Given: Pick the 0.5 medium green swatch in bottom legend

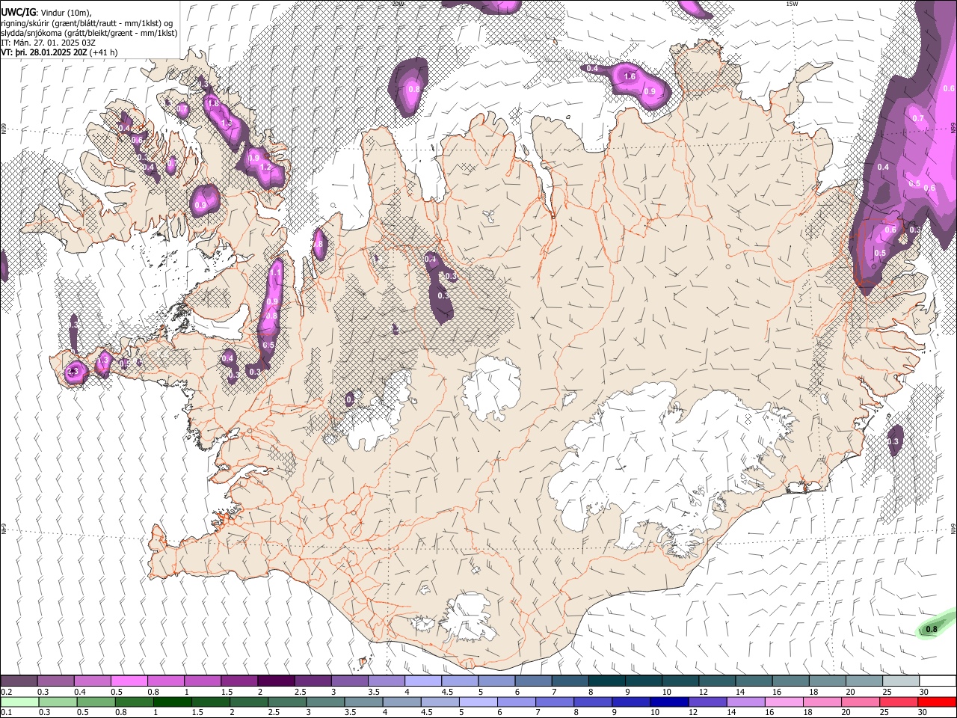Looking at the screenshot, I should pos(96,702).
